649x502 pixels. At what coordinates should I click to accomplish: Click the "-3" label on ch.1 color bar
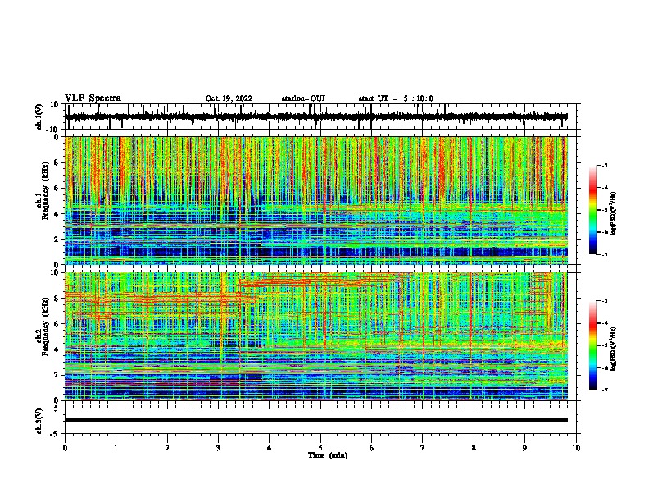coord(604,165)
